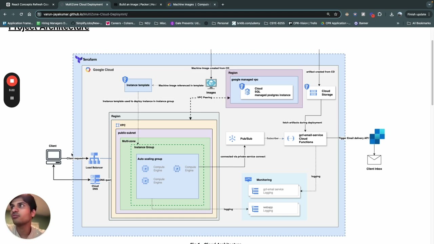434x244 pixels.
Task: Open Careers - Cohere bookmark
Action: (x=120, y=23)
